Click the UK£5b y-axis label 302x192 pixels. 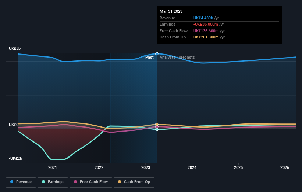(15, 48)
